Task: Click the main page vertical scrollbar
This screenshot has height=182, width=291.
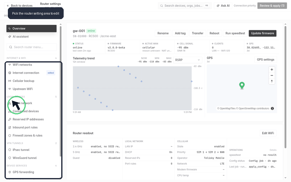Action: [x=285, y=87]
